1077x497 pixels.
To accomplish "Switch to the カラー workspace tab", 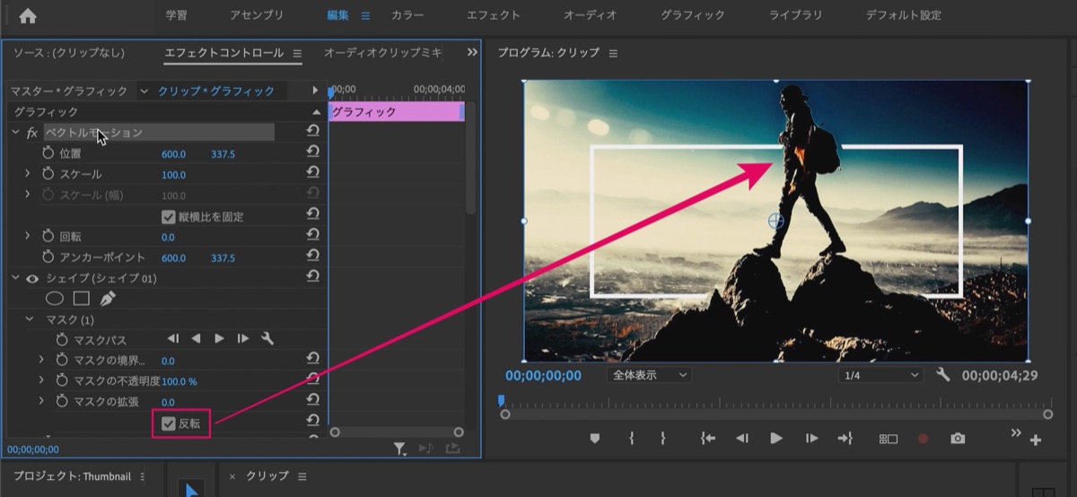I will click(408, 15).
